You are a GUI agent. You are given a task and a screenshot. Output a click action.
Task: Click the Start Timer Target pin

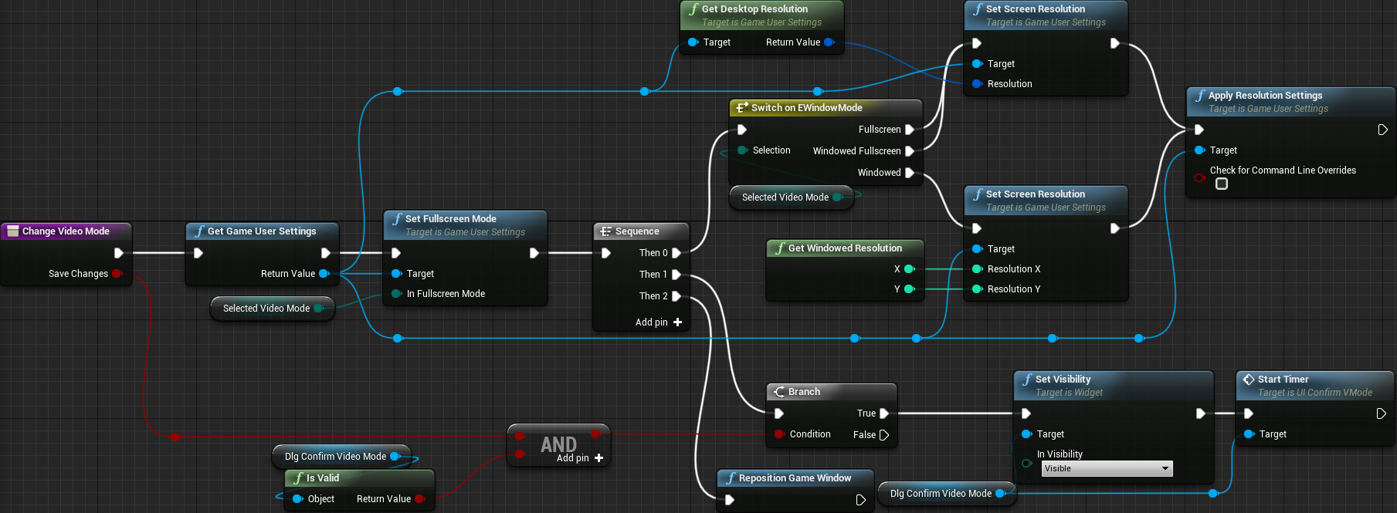click(1249, 434)
